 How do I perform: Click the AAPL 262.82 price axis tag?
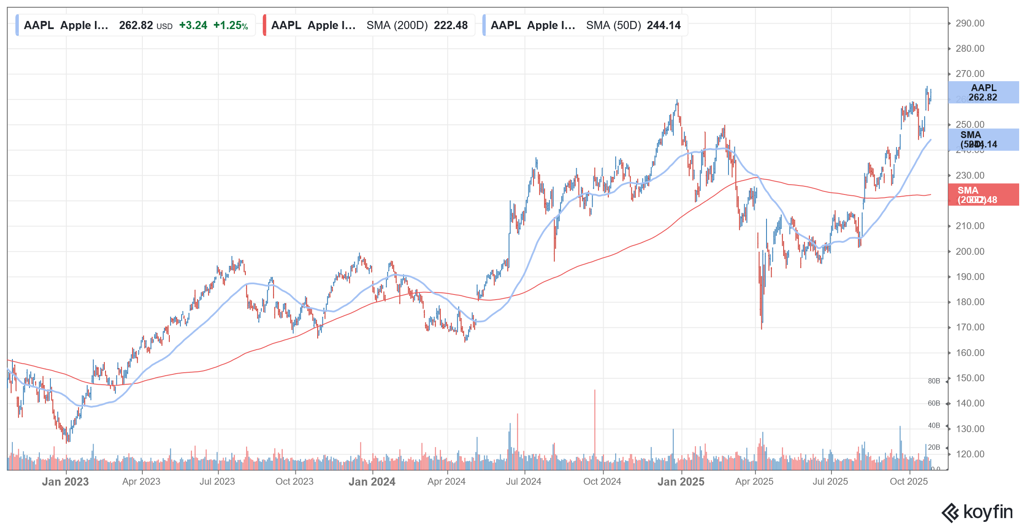983,92
